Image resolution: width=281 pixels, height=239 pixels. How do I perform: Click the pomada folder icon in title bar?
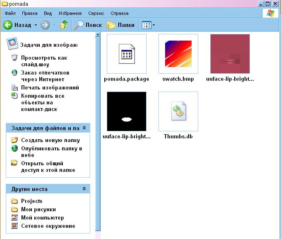5,4
